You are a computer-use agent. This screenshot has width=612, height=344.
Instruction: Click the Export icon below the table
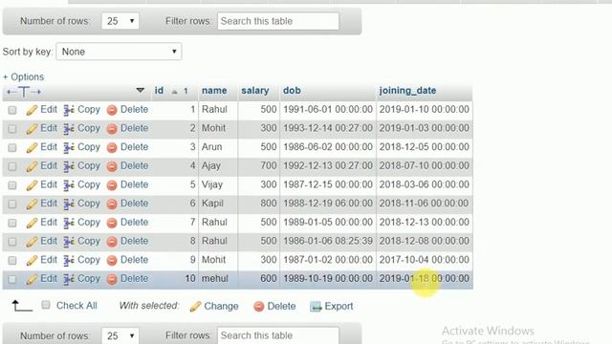316,307
